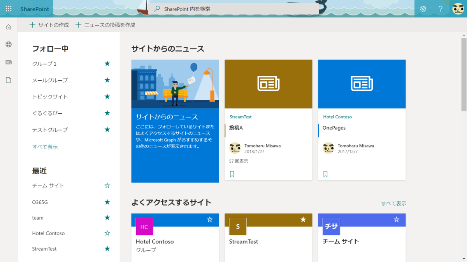The image size is (467, 262).
Task: Unfollow StreamTest via its list star
Action: (x=107, y=248)
